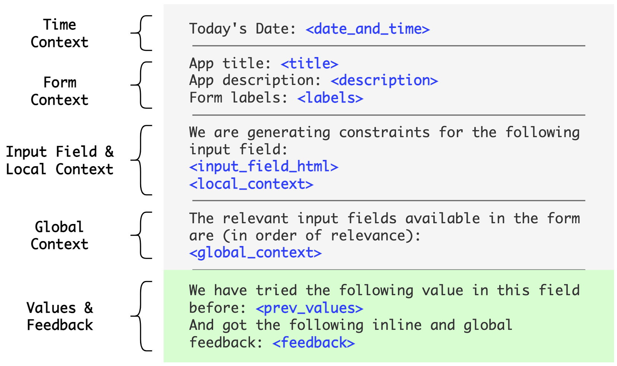617x366 pixels.
Task: Click the curly brace beside Form Context
Action: (142, 85)
